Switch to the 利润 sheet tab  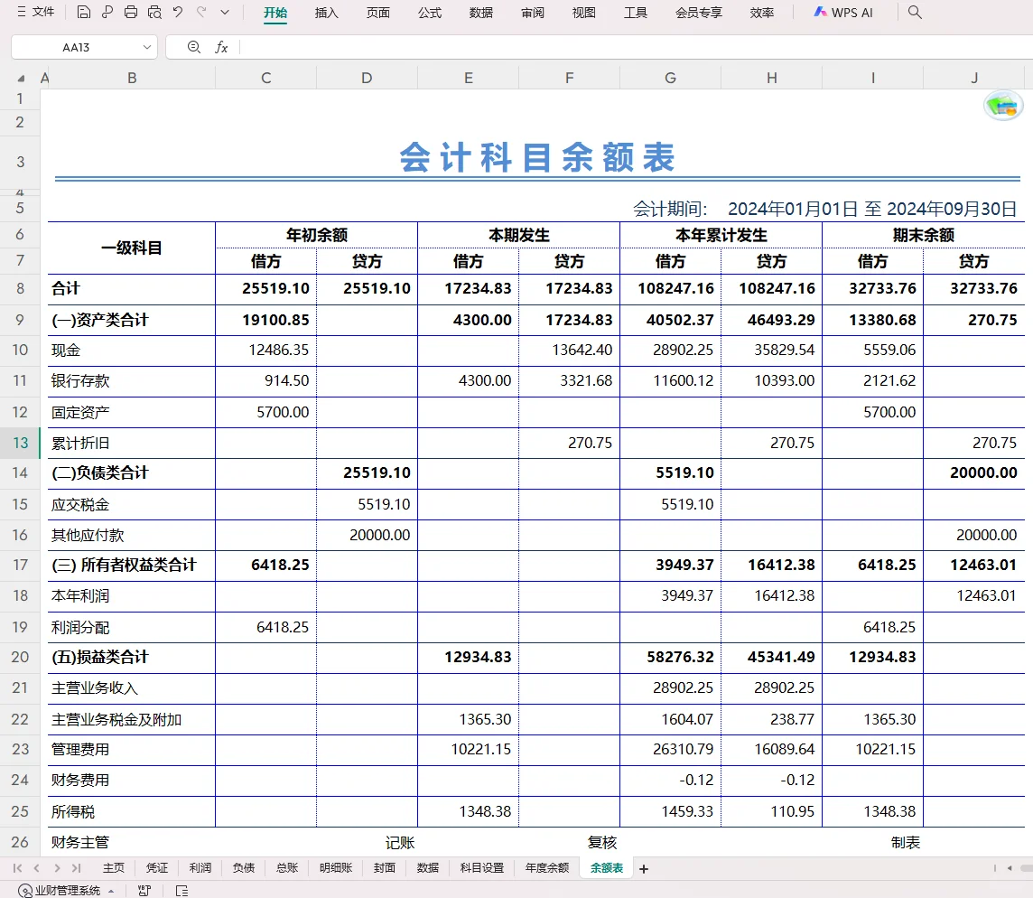[x=200, y=868]
